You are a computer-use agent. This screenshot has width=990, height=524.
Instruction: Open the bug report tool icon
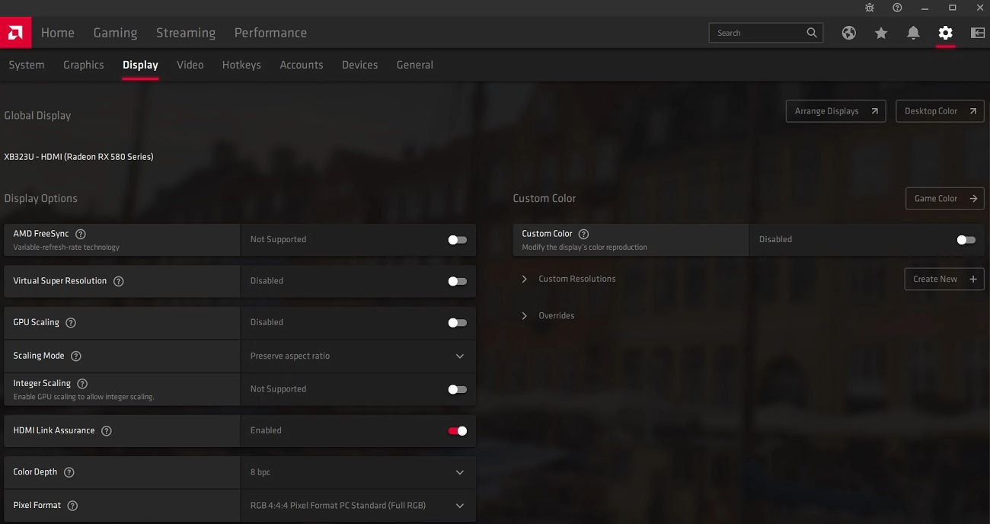point(870,8)
